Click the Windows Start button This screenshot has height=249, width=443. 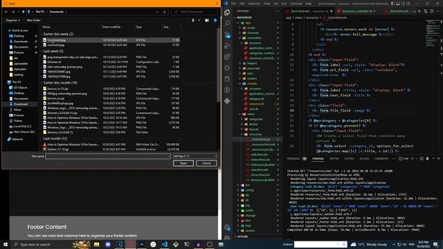pos(6,244)
